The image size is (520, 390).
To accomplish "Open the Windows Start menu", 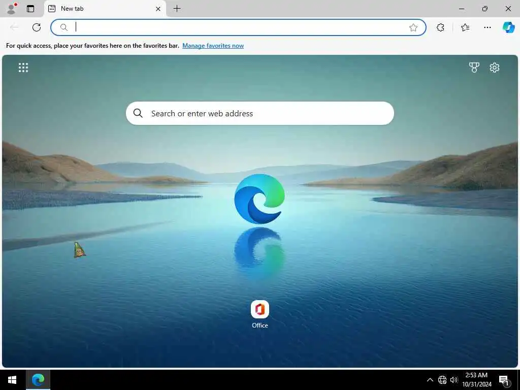I will click(x=12, y=380).
